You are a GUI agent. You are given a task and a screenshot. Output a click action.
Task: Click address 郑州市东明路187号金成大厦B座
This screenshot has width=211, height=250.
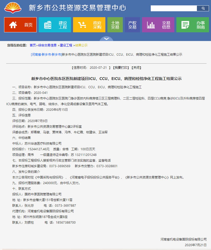45,217
